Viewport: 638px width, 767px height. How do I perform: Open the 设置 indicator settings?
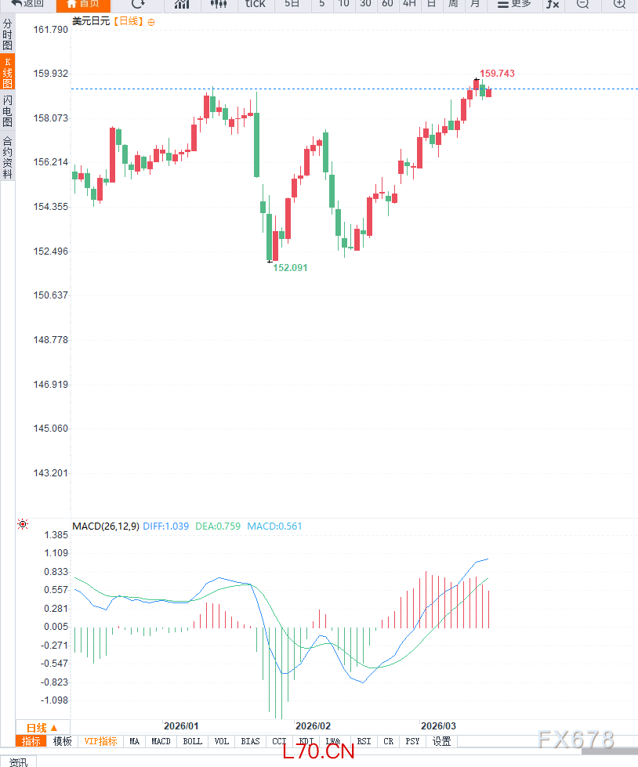[442, 741]
